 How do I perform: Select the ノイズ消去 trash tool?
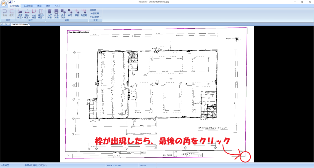pyautogui.click(x=49, y=14)
